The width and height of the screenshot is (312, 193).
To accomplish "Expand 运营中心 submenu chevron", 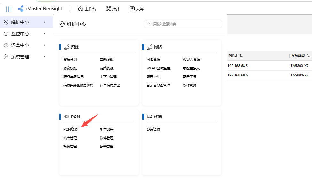I will pos(44,45).
